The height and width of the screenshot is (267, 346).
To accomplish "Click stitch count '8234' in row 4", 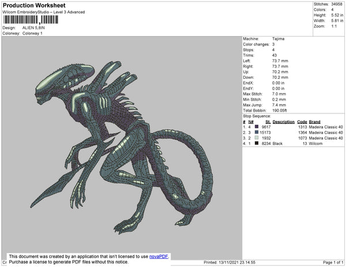I will coord(266,143).
